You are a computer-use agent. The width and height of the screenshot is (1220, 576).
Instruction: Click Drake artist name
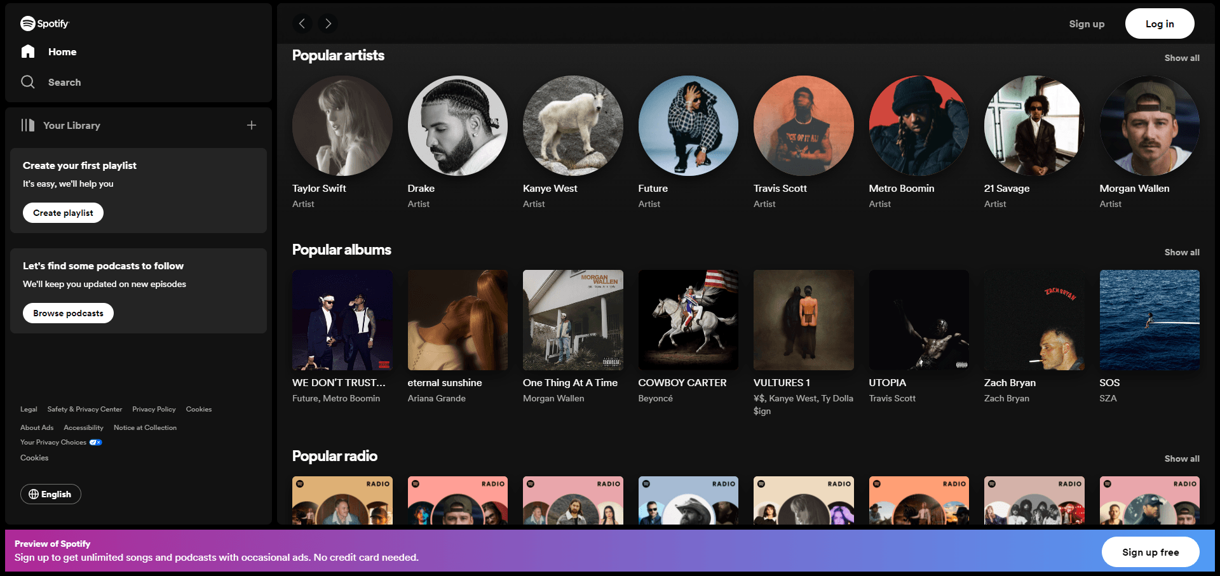[x=421, y=188]
